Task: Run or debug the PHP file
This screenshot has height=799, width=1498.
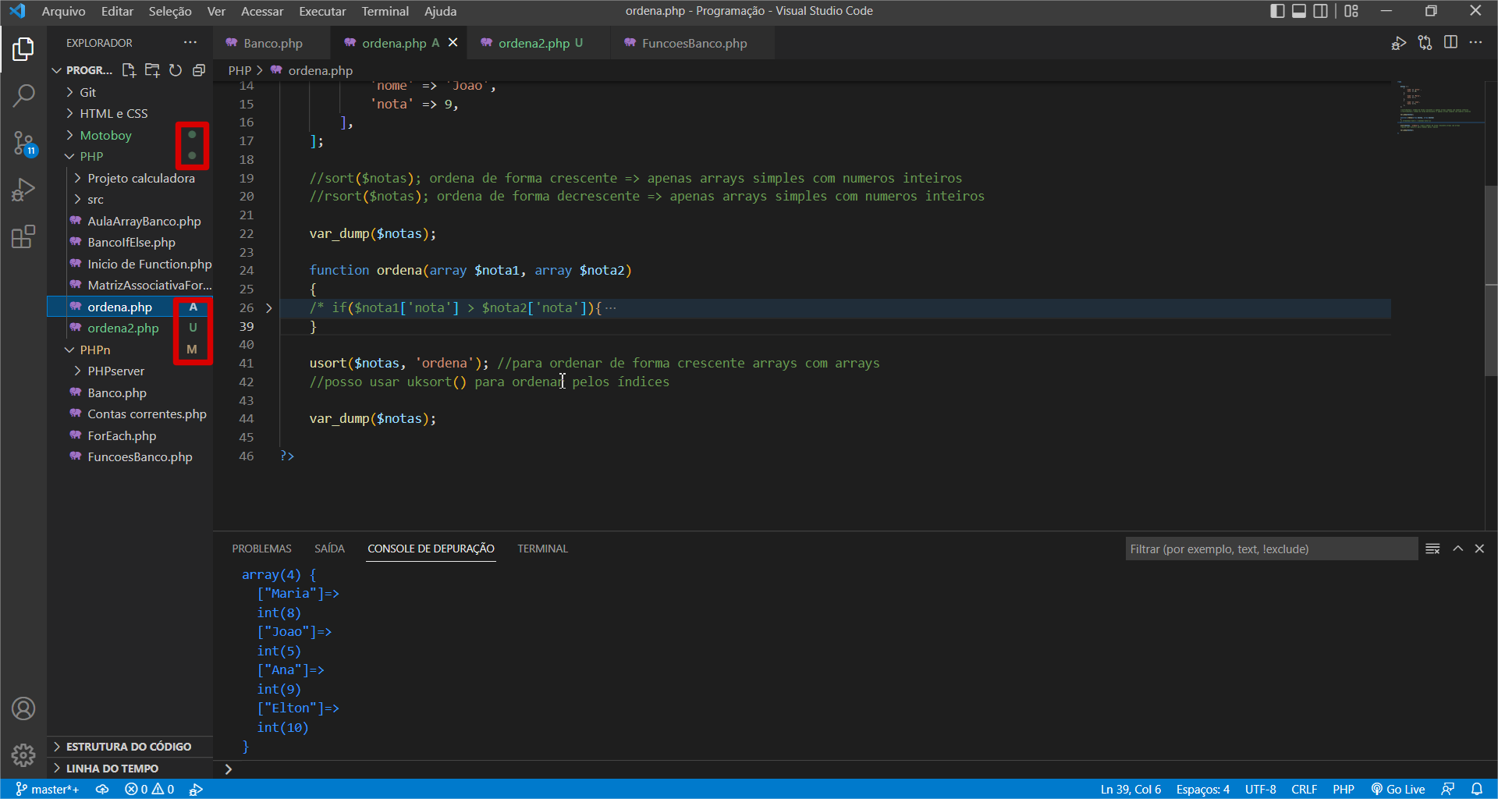Action: [1398, 43]
